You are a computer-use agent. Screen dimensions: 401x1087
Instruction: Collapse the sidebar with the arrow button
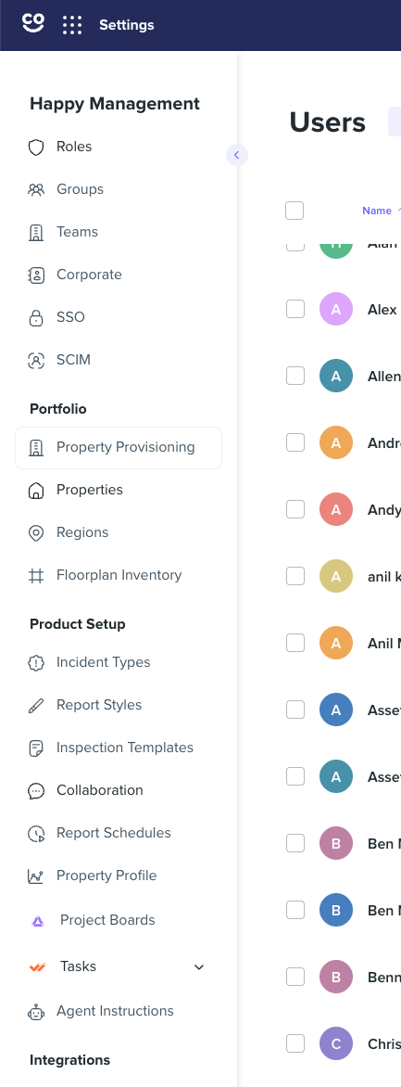coord(237,155)
